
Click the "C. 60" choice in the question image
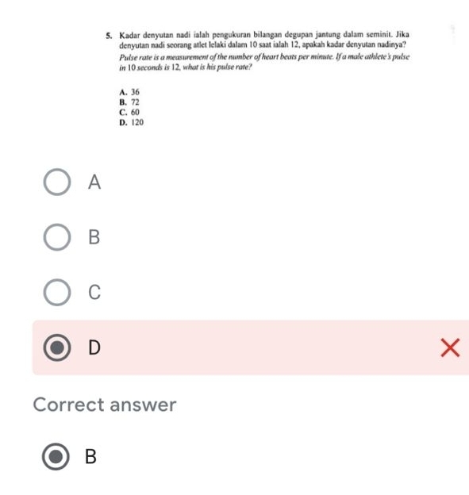[129, 113]
